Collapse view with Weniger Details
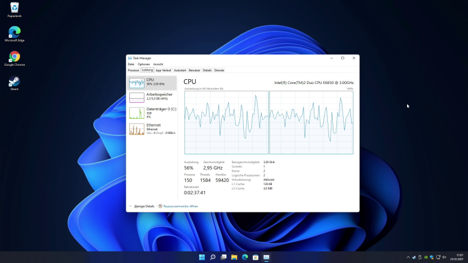Viewport: 468px width, 263px height. 144,206
